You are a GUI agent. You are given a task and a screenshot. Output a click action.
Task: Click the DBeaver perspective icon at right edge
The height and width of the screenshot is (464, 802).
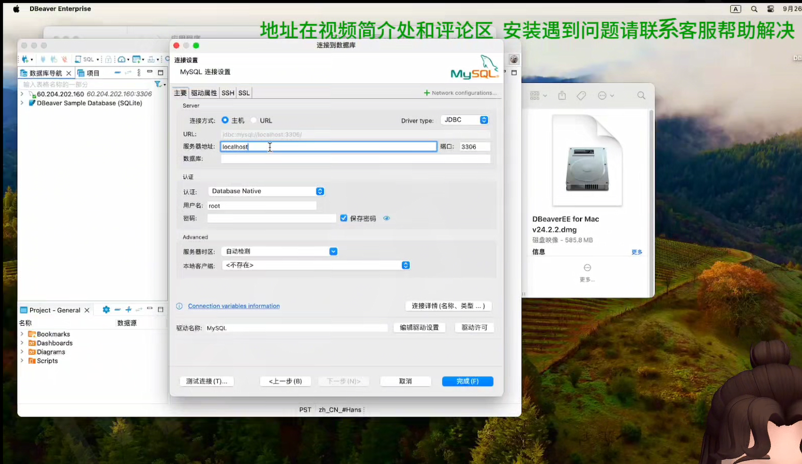click(x=514, y=59)
